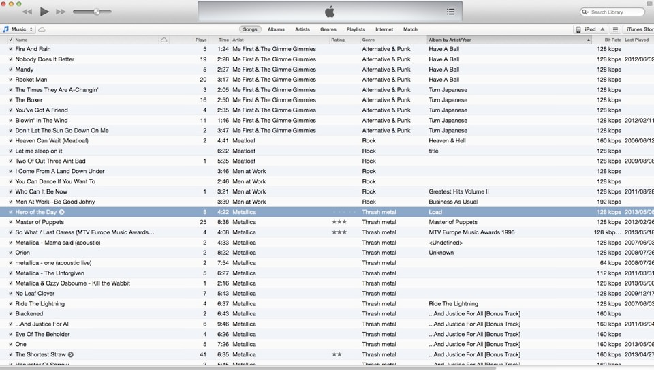Viewport: 654px width, 370px height.
Task: Click iCloud status column header icon
Action: point(164,40)
